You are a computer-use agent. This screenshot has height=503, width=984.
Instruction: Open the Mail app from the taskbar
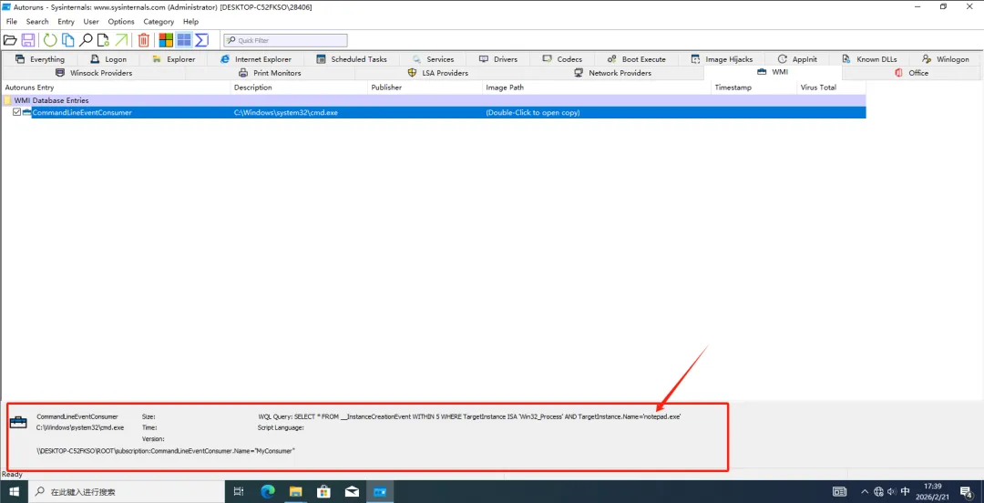click(352, 492)
